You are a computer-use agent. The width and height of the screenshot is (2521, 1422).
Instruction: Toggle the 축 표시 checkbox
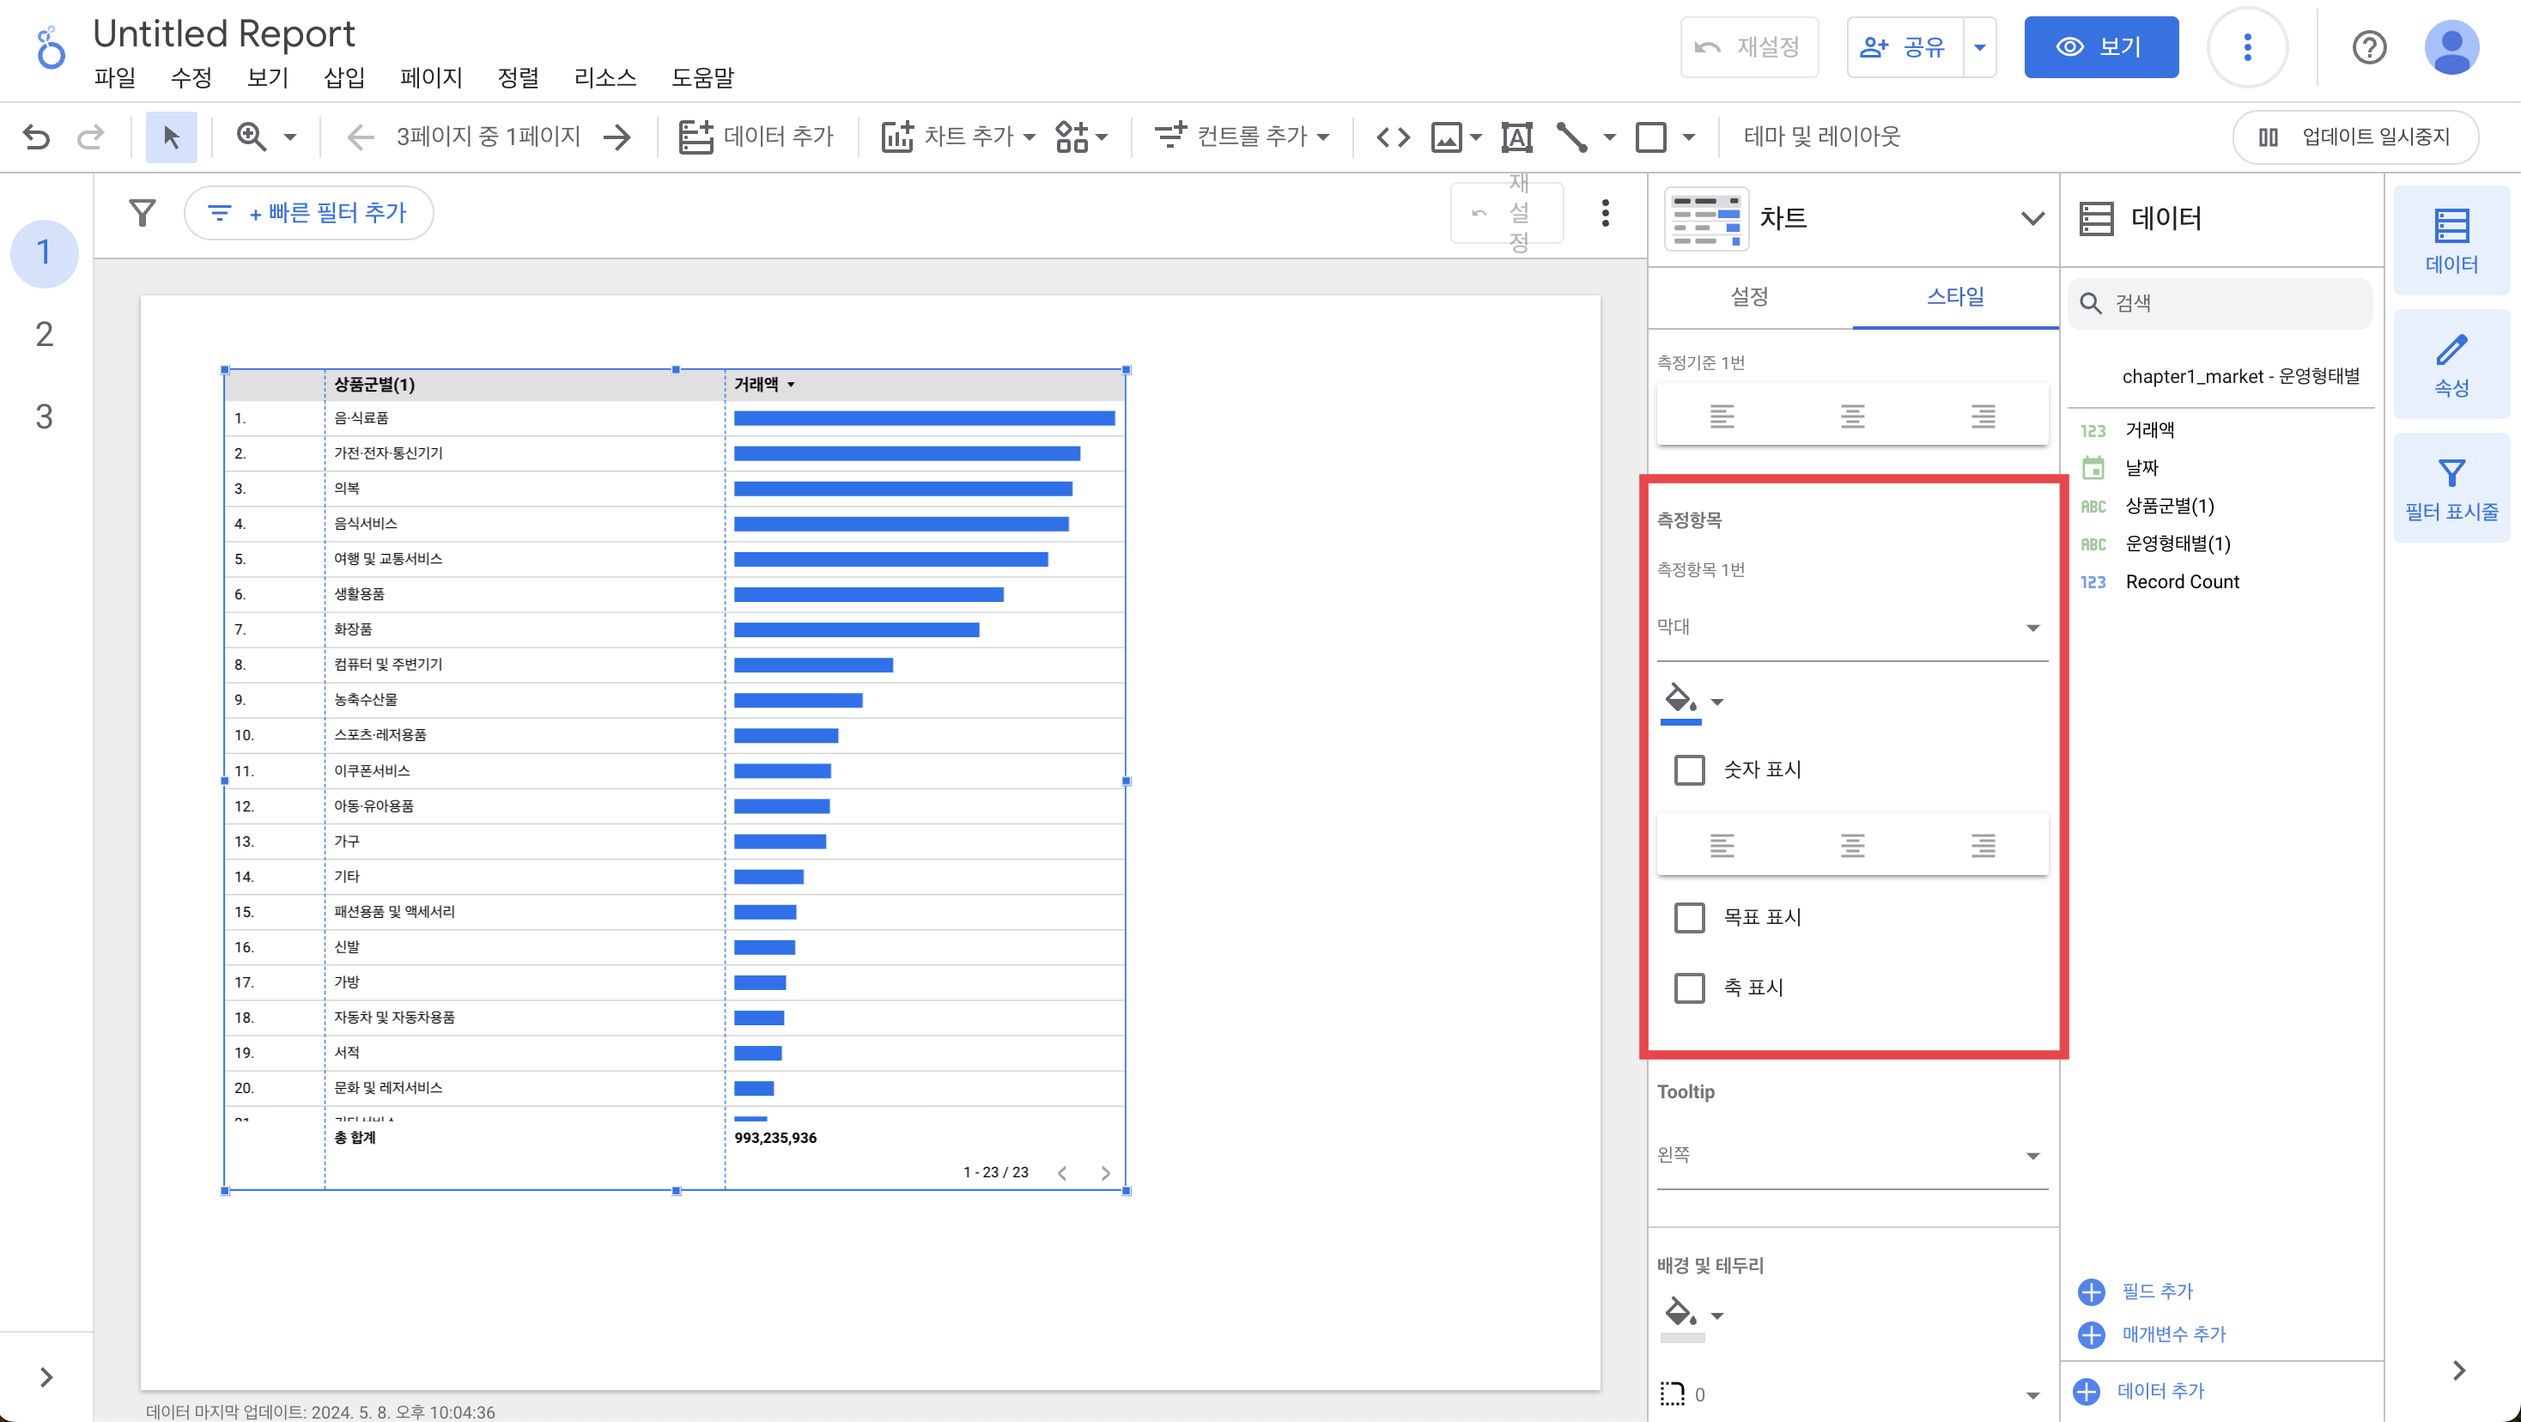1688,987
